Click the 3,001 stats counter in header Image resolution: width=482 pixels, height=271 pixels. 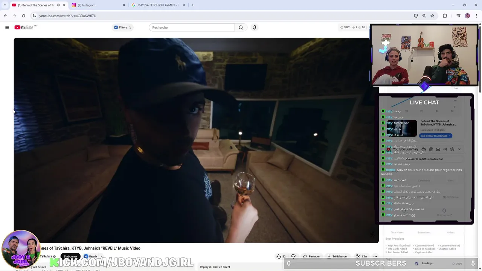[346, 27]
